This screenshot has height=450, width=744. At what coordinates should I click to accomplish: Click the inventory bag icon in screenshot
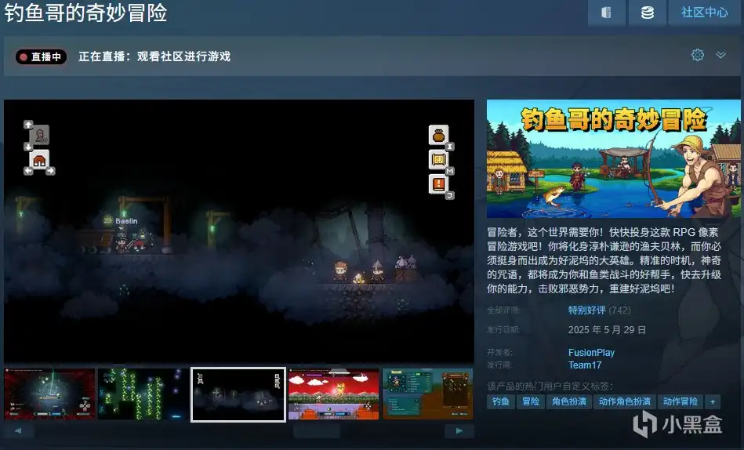tap(439, 136)
